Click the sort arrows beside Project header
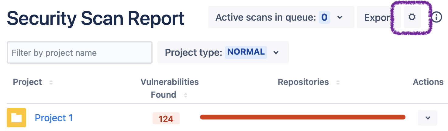 click(x=51, y=82)
